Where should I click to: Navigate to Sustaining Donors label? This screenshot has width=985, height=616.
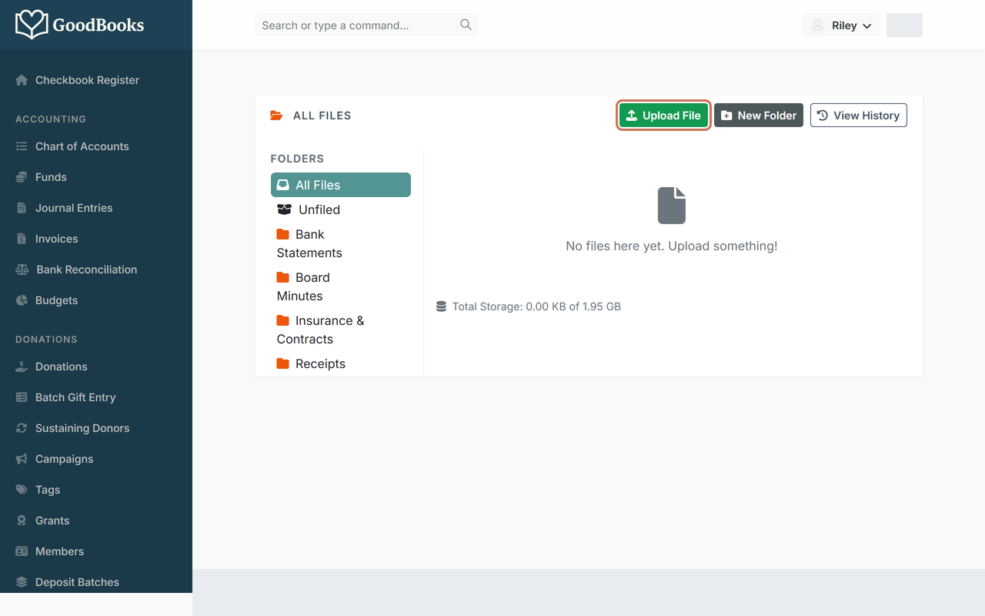pyautogui.click(x=82, y=428)
